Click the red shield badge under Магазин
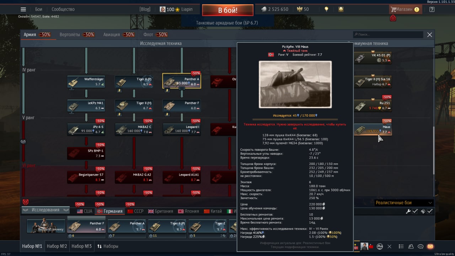Viewport: 455px width, 256px height. 393,18
